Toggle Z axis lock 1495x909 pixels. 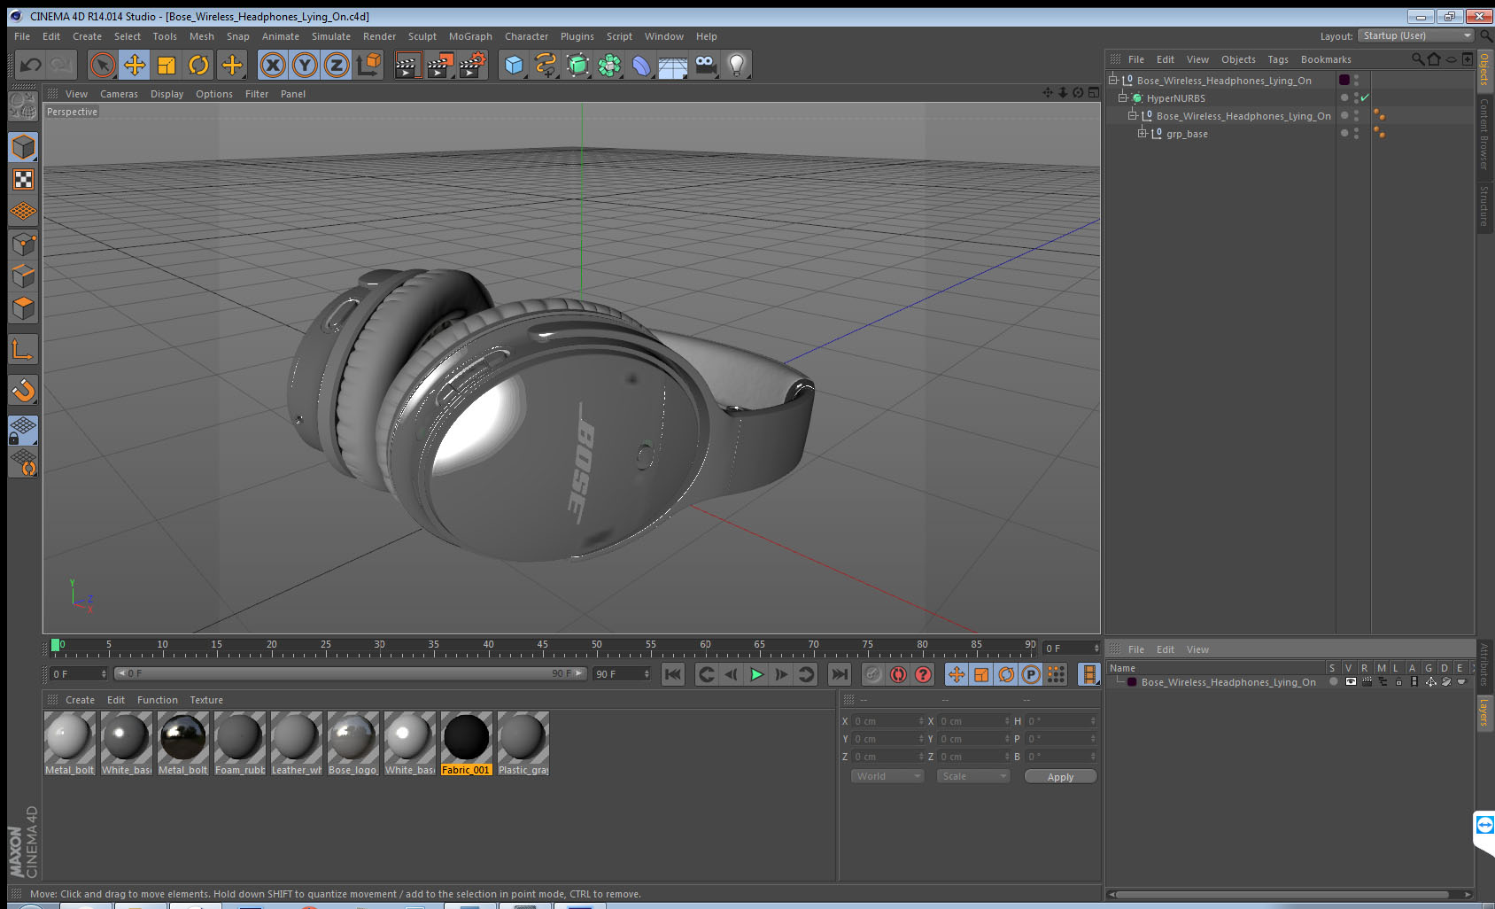[337, 65]
